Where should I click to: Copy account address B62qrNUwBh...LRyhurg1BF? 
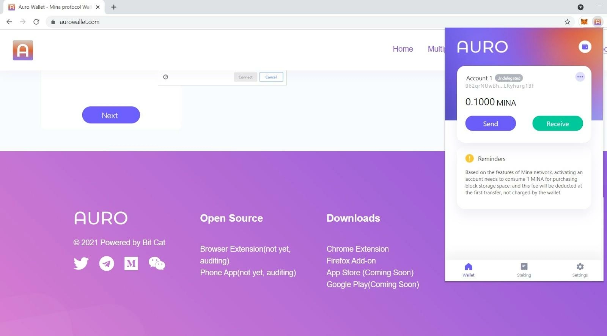(x=499, y=86)
